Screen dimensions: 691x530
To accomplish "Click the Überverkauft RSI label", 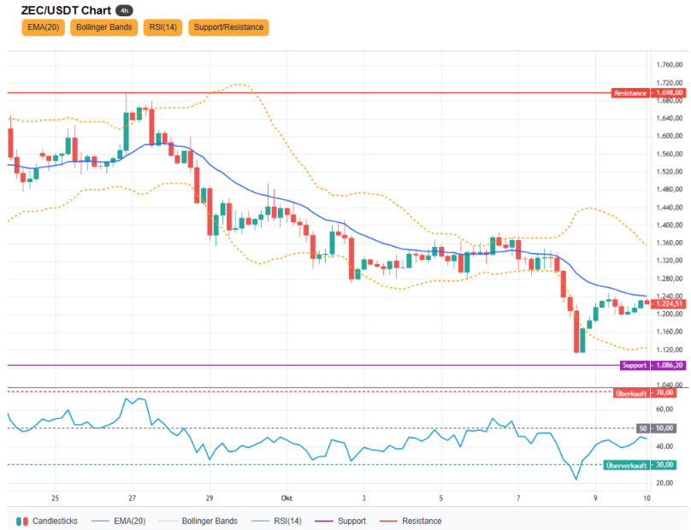I will [x=626, y=465].
